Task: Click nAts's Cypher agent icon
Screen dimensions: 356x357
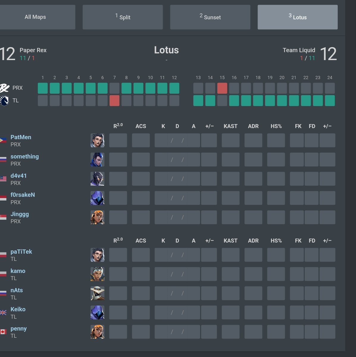Action: (x=98, y=293)
